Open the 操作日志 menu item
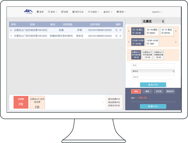The image size is (188, 143). click(78, 12)
